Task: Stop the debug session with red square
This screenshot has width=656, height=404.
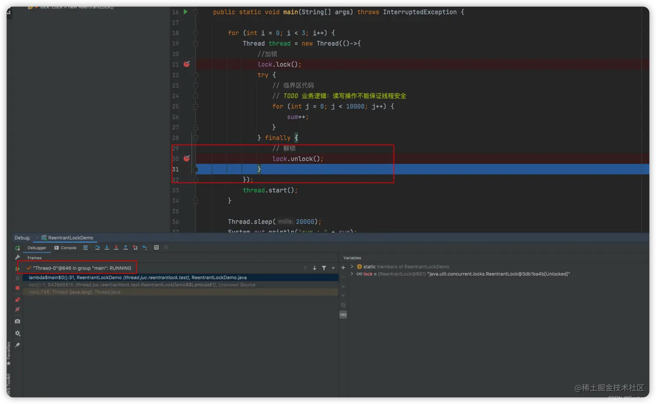Action: pos(17,288)
